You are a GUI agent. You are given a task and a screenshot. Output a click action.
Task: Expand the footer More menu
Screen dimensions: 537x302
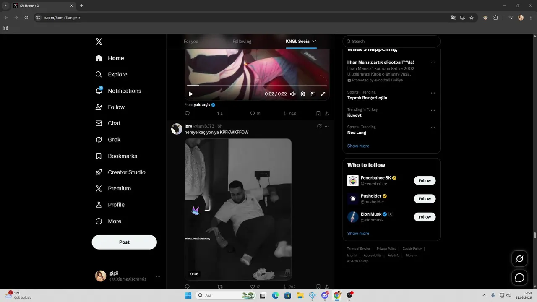[411, 255]
